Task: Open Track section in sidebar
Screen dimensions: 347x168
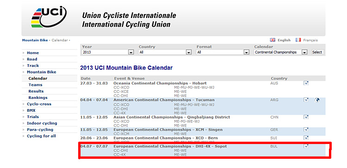Action: (33, 66)
